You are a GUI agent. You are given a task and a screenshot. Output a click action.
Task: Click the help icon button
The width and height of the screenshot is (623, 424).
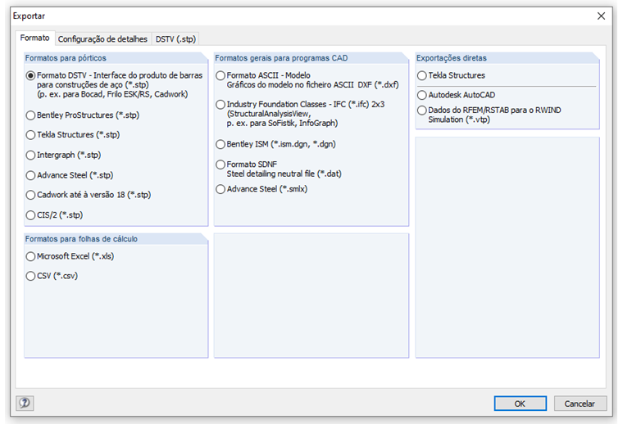[x=25, y=403]
